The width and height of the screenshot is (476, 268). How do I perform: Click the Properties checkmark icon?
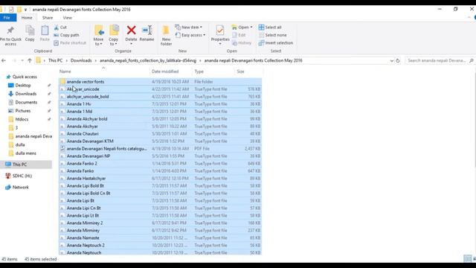pos(220,31)
